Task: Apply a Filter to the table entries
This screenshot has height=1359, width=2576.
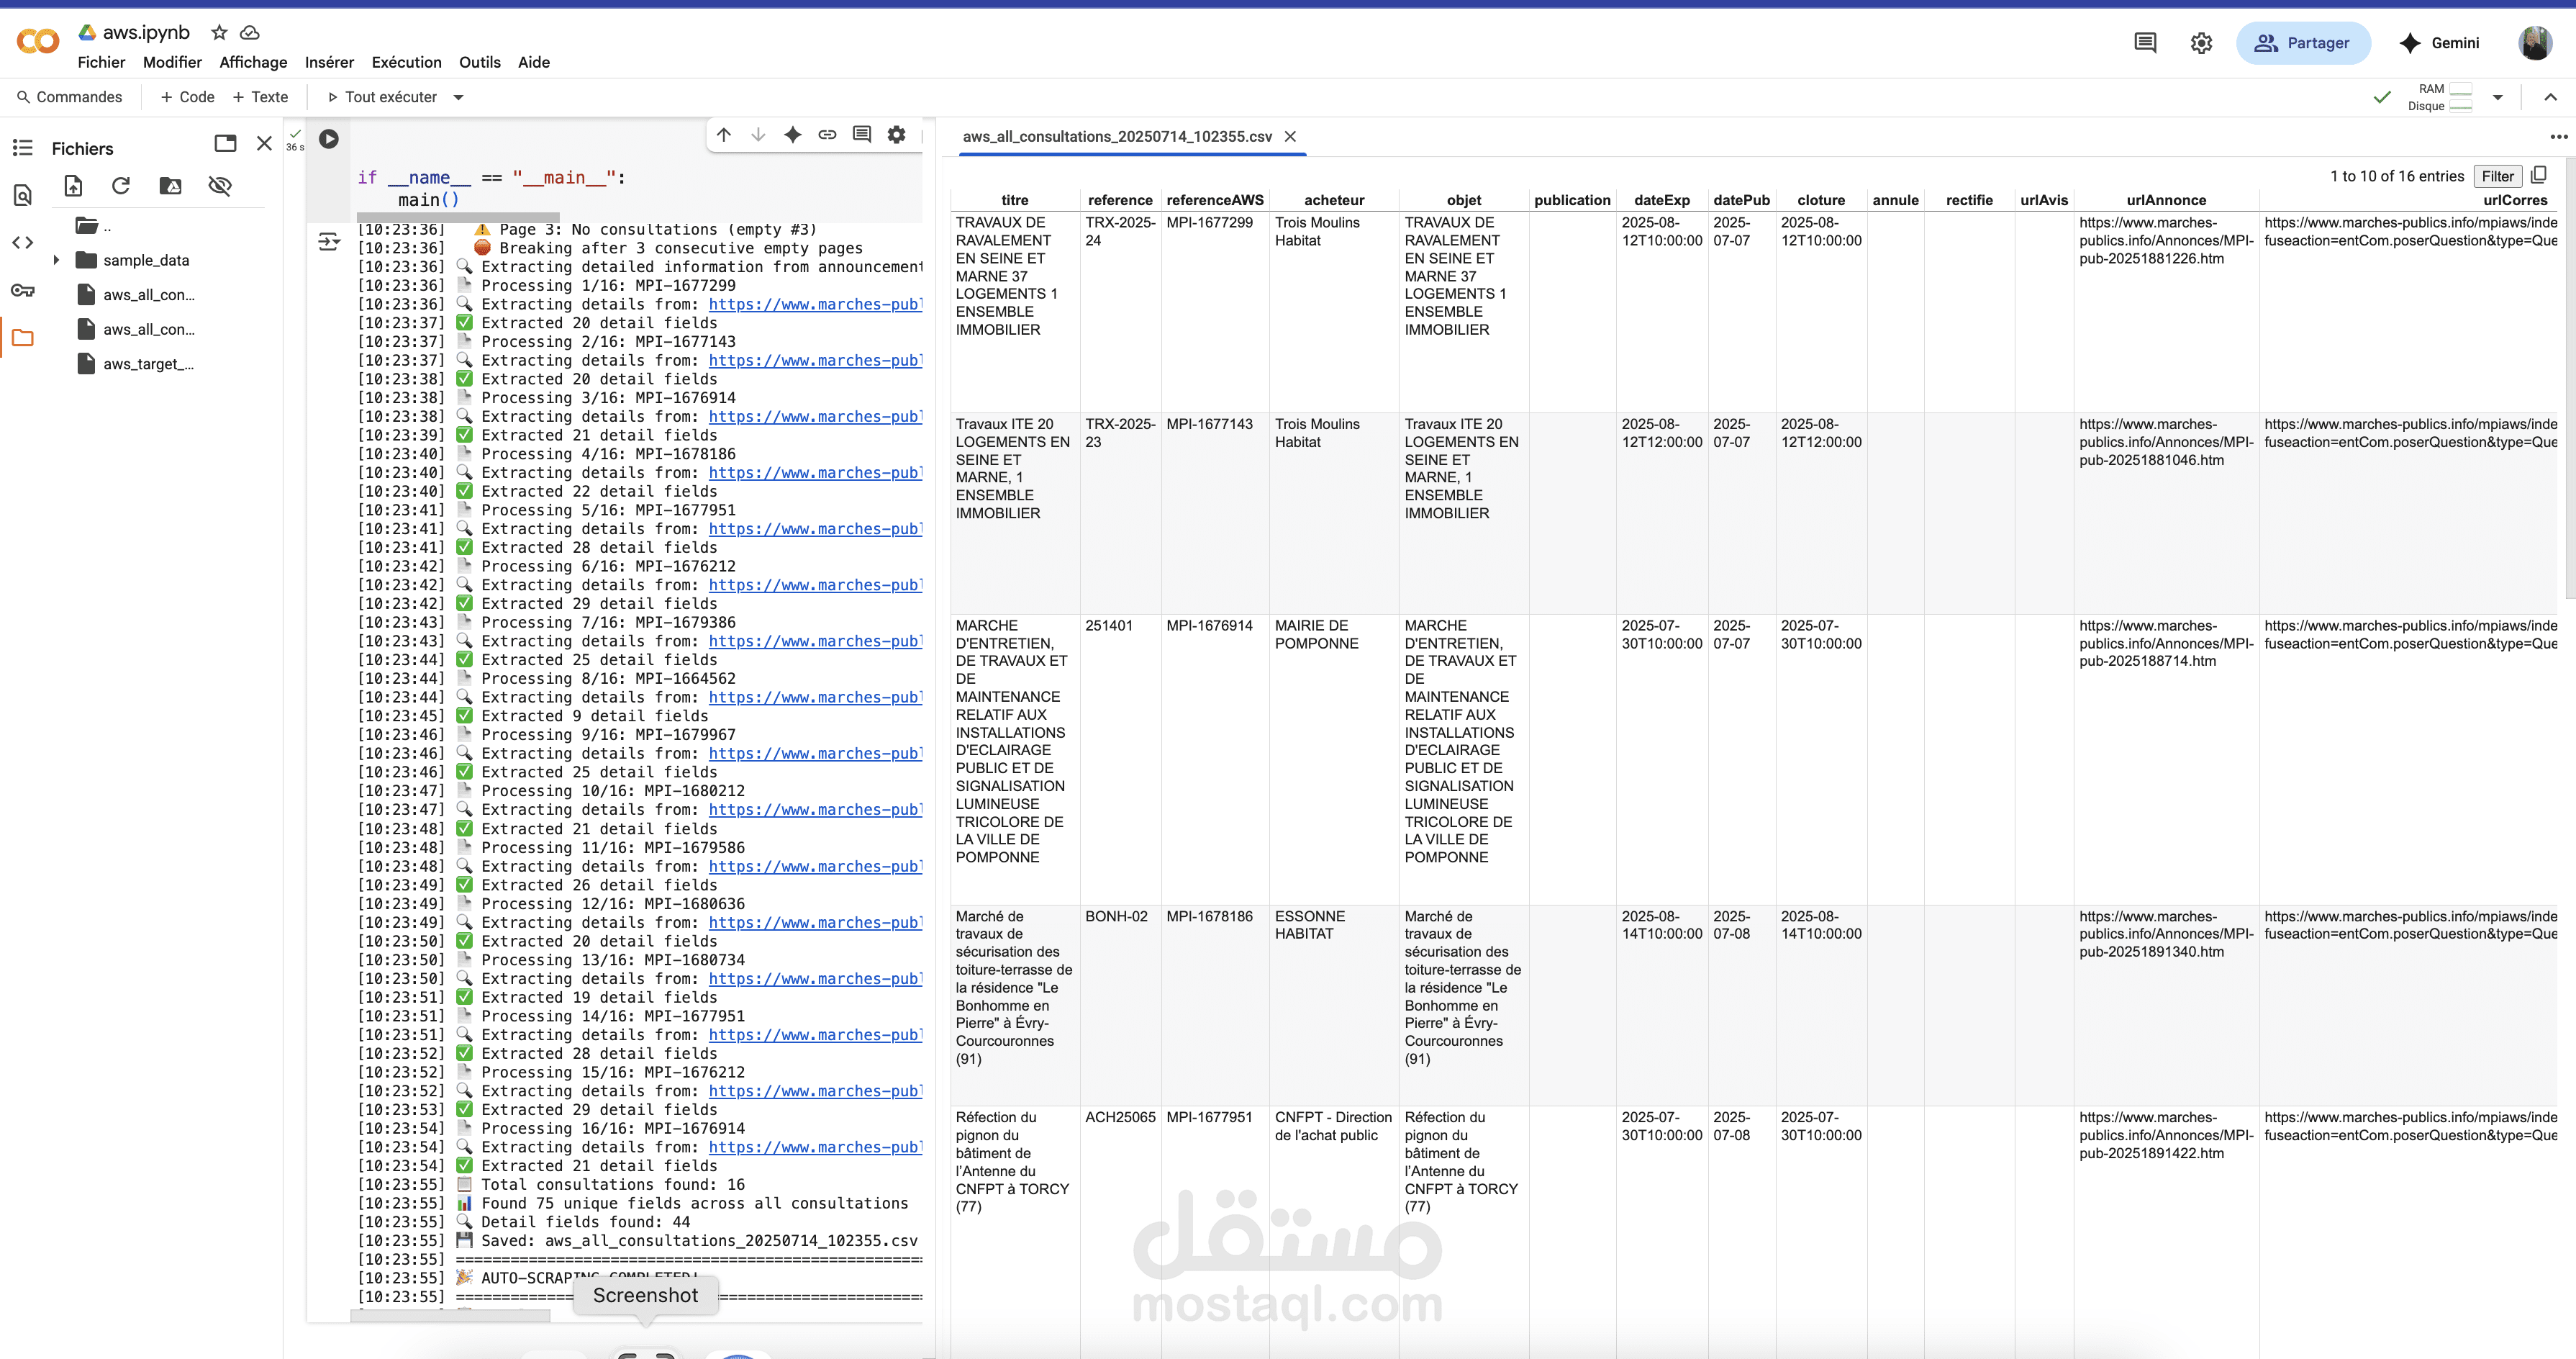Action: click(2497, 176)
